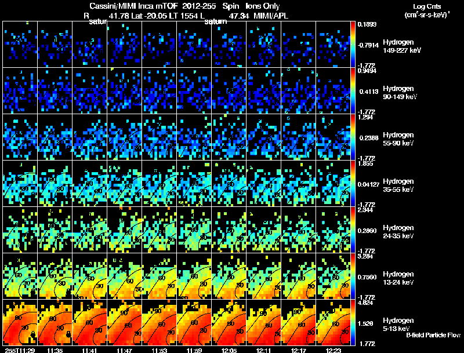The width and height of the screenshot is (464, 353).
Task: Click the 0.04127 color scale value
Action: [x=368, y=184]
